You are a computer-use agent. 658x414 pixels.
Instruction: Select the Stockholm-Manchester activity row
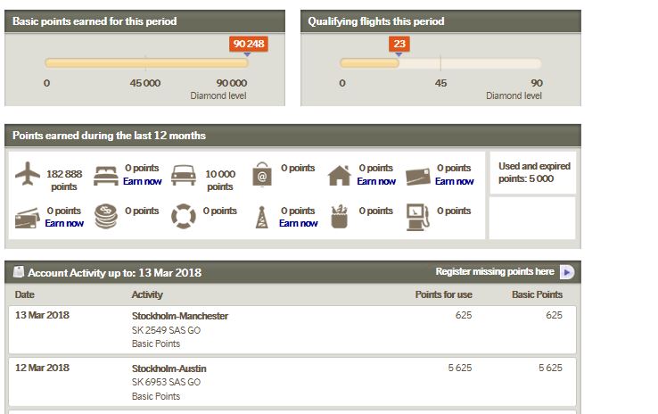[x=292, y=328]
